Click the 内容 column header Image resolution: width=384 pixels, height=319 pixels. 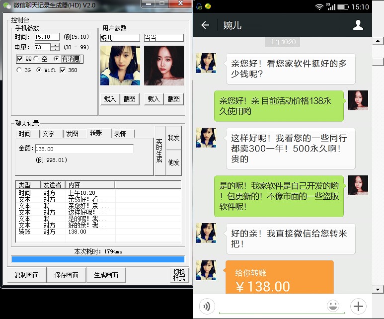tap(90, 184)
